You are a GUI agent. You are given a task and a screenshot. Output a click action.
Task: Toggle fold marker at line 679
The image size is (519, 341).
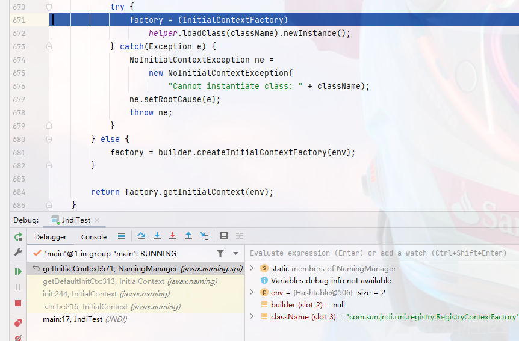coord(49,126)
